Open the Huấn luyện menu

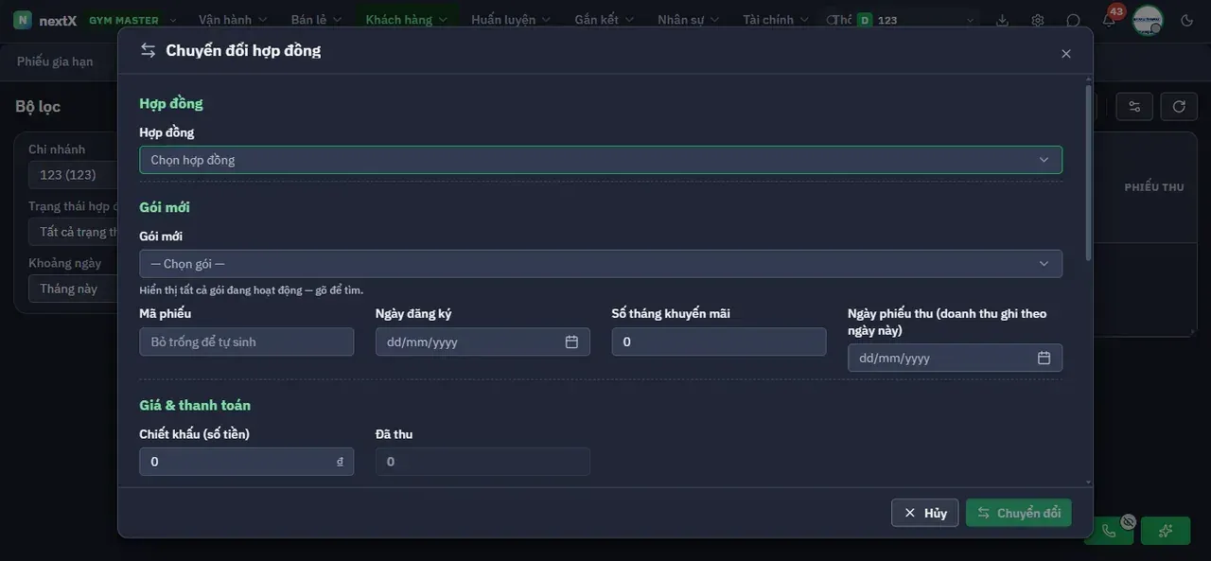(x=510, y=20)
